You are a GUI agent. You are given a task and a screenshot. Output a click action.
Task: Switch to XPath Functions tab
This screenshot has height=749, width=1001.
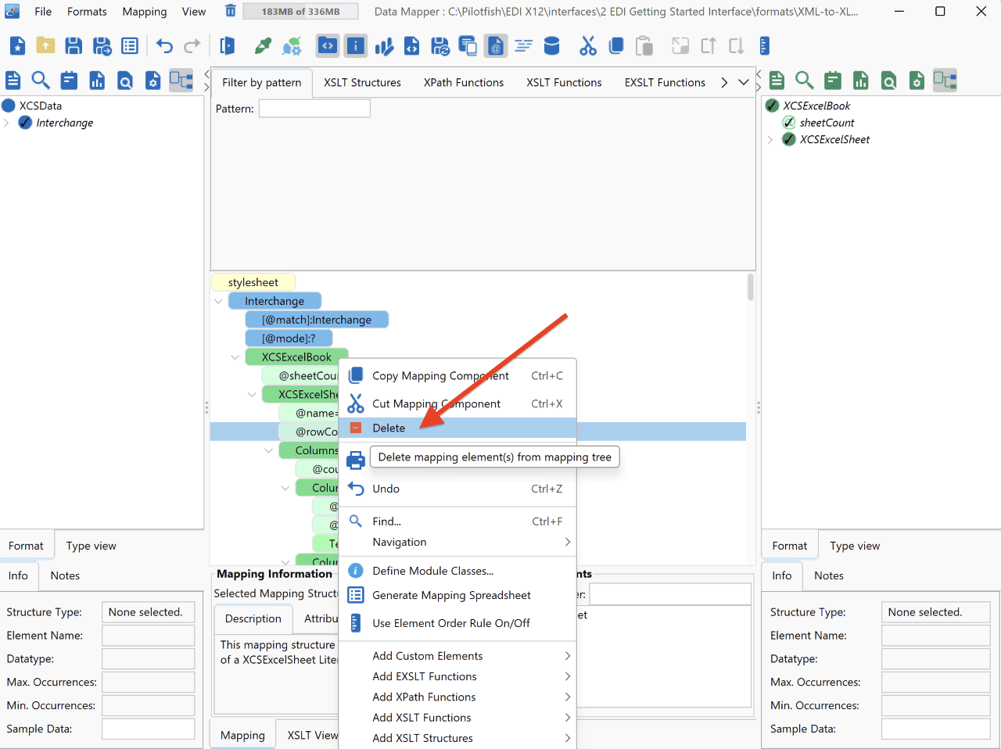point(464,82)
